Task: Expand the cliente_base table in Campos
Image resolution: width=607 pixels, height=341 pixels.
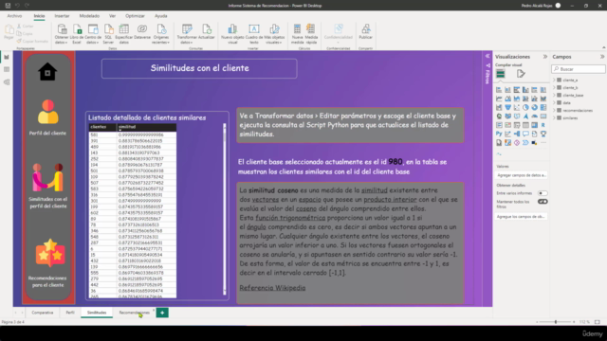Action: point(554,95)
